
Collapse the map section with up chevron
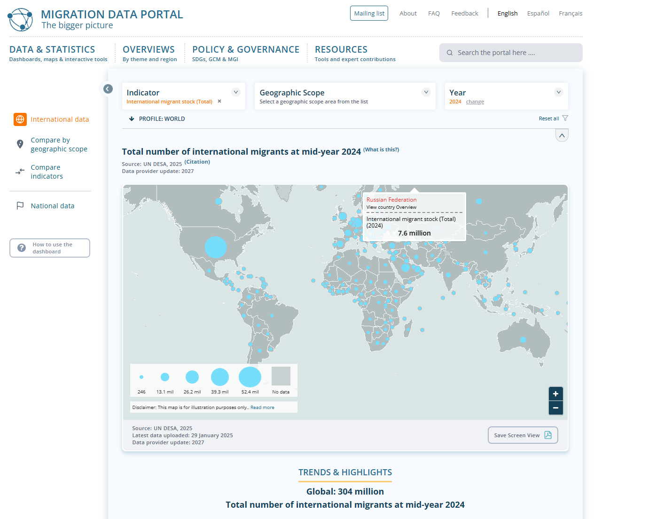pos(562,136)
